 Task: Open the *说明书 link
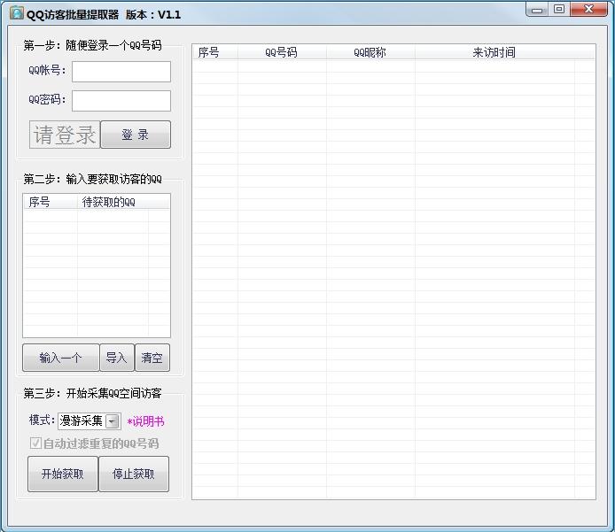pyautogui.click(x=145, y=421)
